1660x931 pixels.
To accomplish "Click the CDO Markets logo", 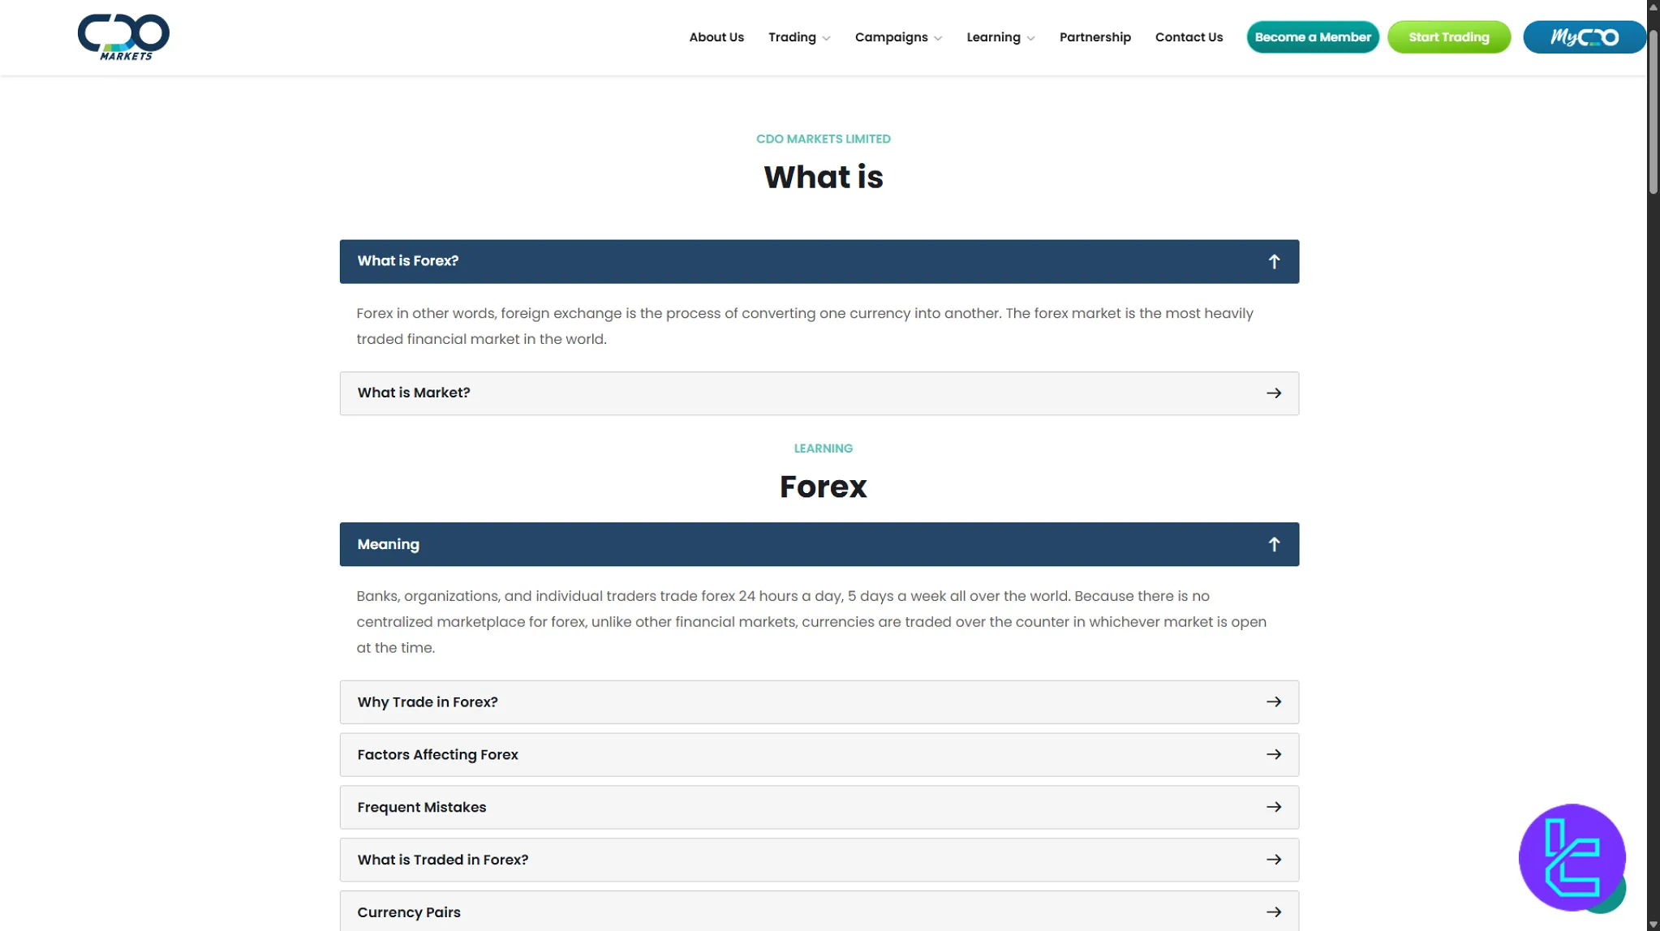I will tap(123, 37).
